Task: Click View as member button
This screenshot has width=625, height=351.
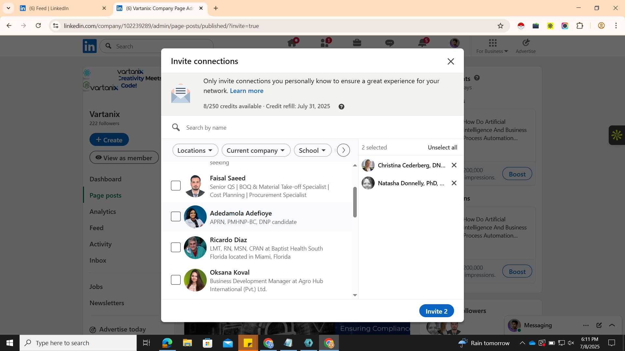Action: click(124, 158)
